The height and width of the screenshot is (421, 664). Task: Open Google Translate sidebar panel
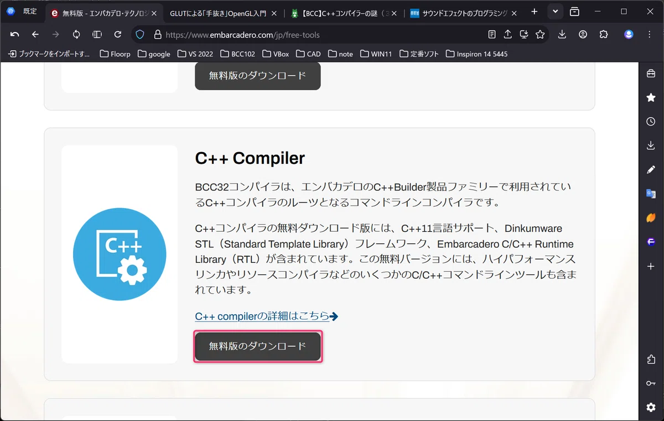pos(651,194)
